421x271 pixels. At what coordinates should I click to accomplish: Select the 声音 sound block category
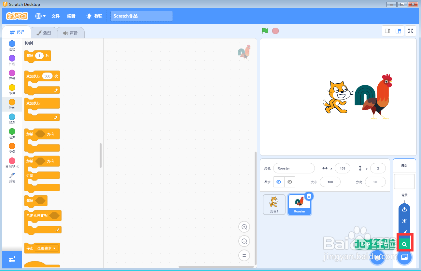[x=12, y=75]
